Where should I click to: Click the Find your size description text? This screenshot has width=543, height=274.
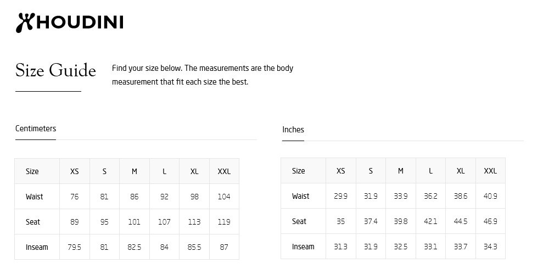coord(203,75)
